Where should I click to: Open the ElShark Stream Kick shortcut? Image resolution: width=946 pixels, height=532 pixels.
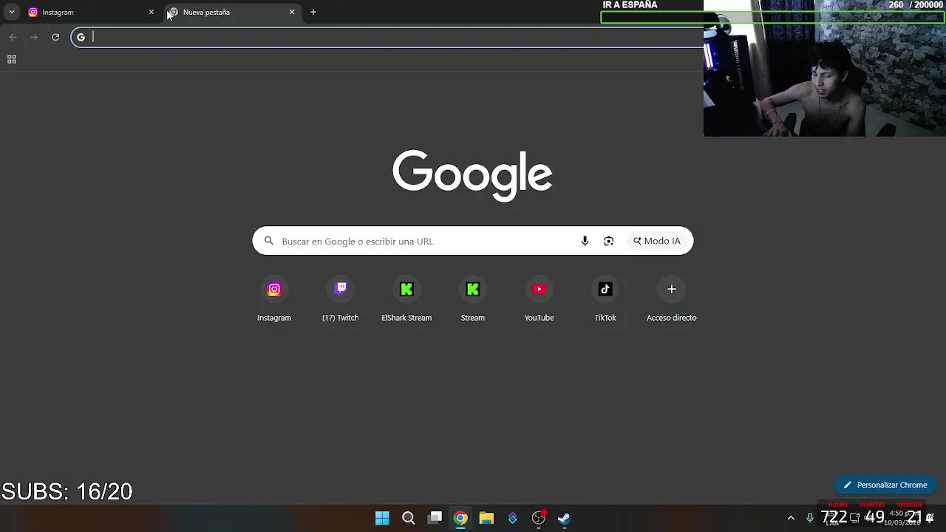[x=406, y=300]
